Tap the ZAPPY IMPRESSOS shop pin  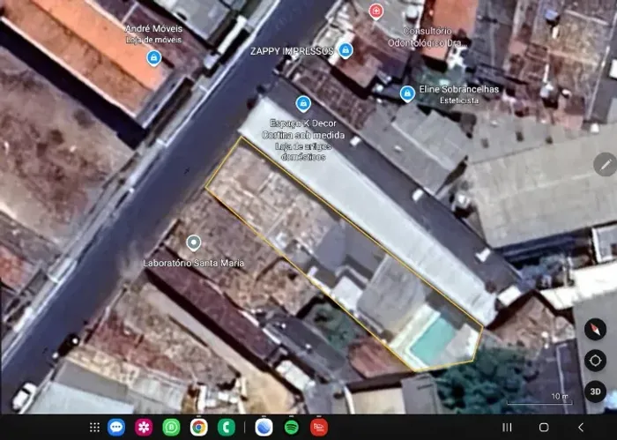(346, 50)
